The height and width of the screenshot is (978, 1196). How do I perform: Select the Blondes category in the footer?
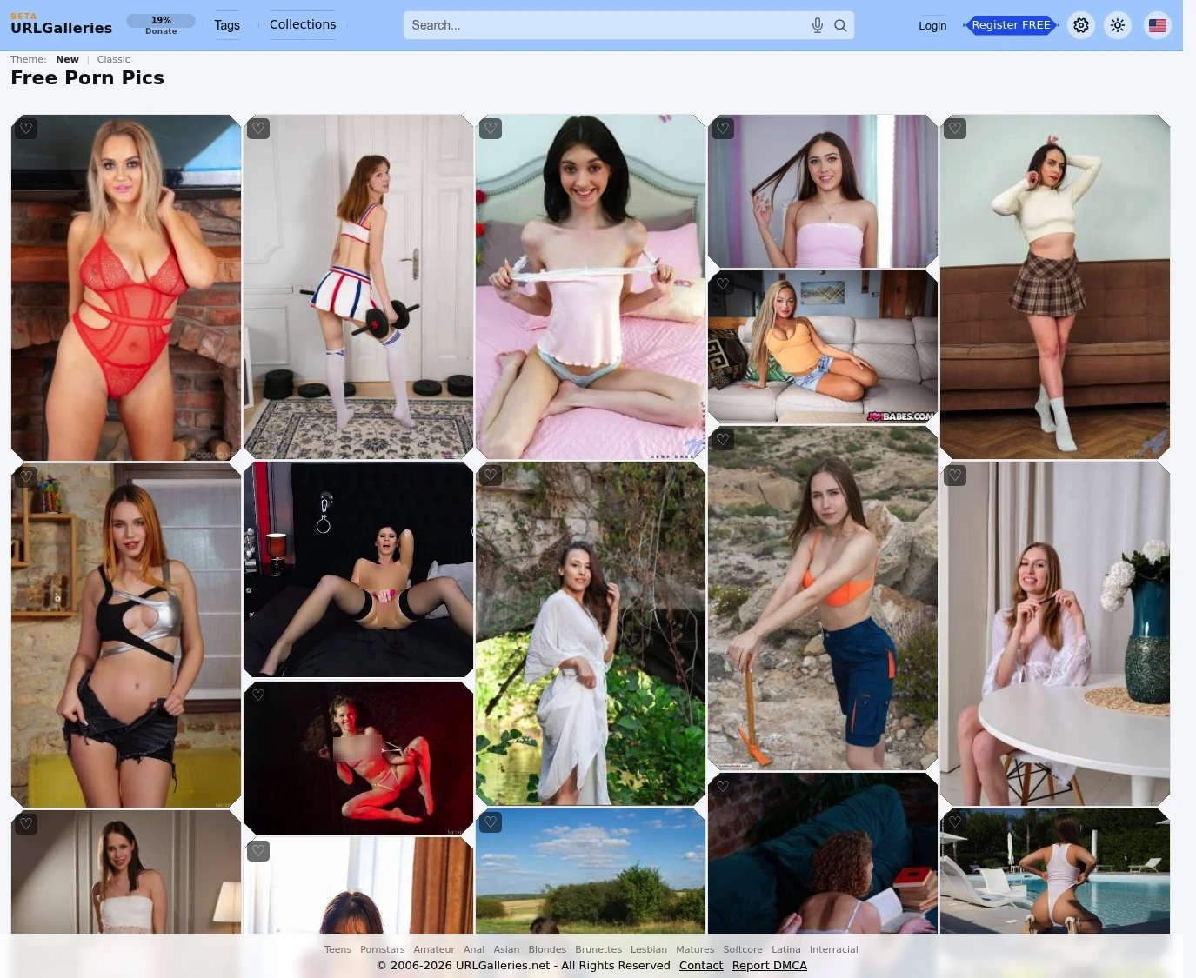click(x=547, y=949)
